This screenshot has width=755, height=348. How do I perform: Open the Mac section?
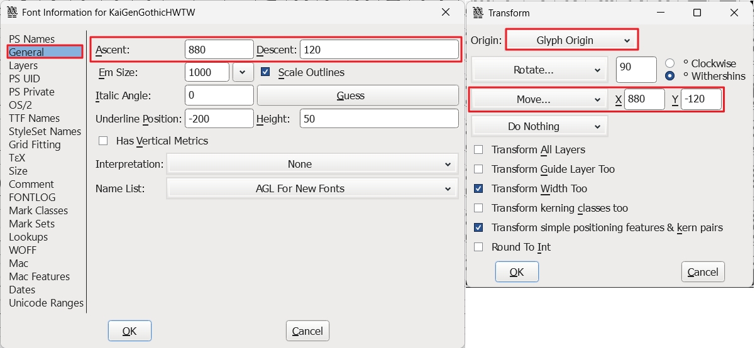[x=18, y=263]
